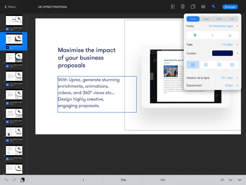Send the proposal with Envoyer
Image resolution: width=246 pixels, height=185 pixels.
click(x=230, y=7)
